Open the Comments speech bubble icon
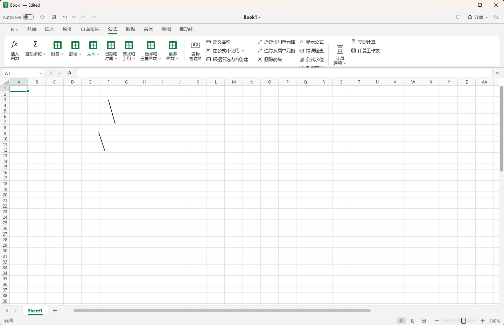504x325 pixels. tap(459, 17)
